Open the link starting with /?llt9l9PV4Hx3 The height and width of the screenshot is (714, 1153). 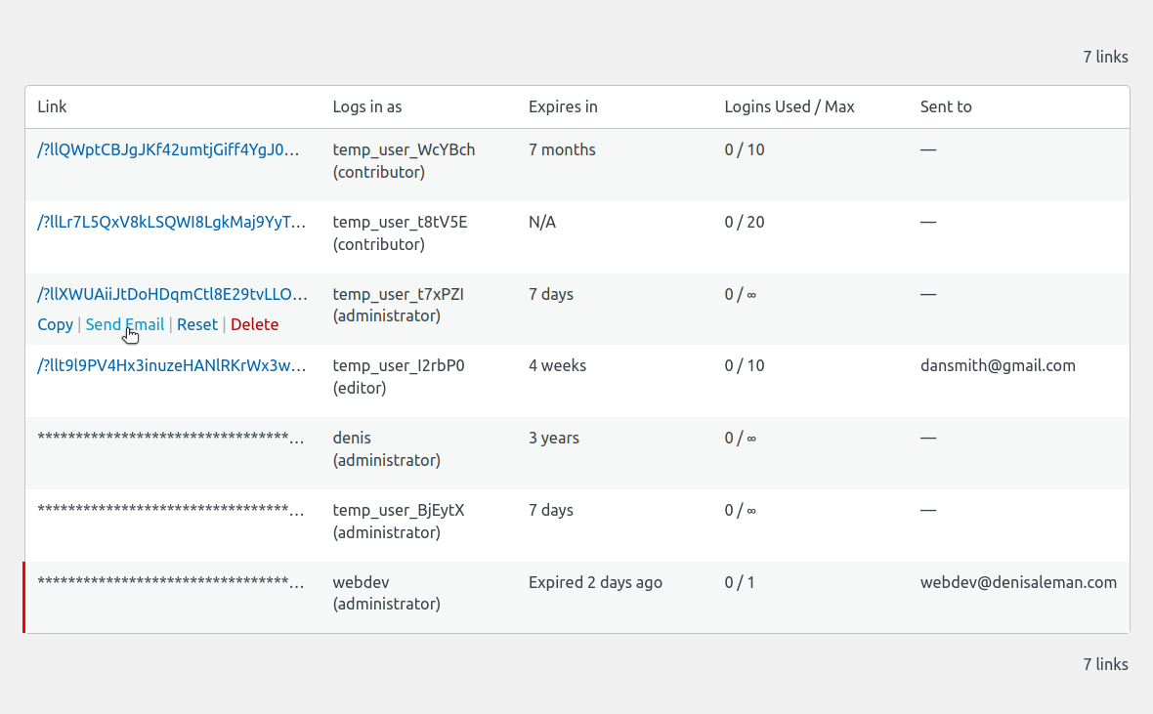click(172, 366)
